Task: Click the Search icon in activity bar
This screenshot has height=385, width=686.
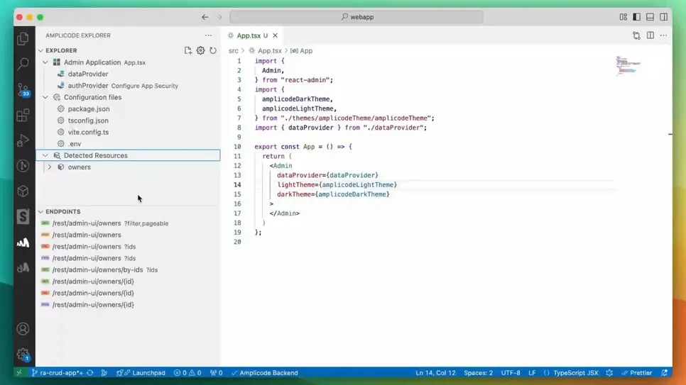Action: click(23, 64)
